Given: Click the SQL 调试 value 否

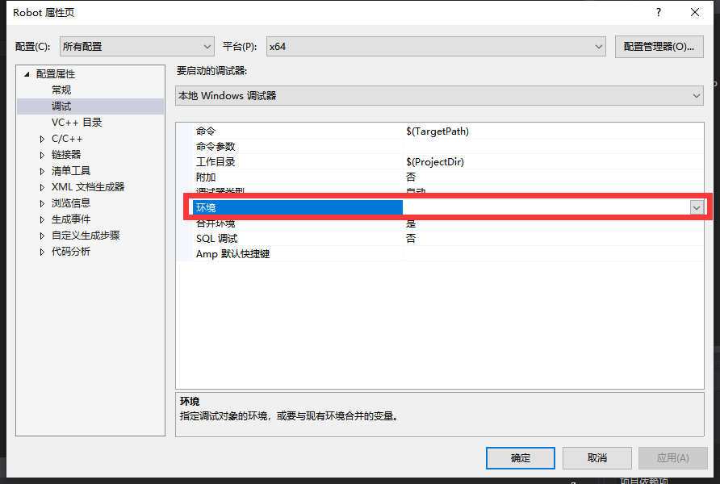Looking at the screenshot, I should [411, 238].
